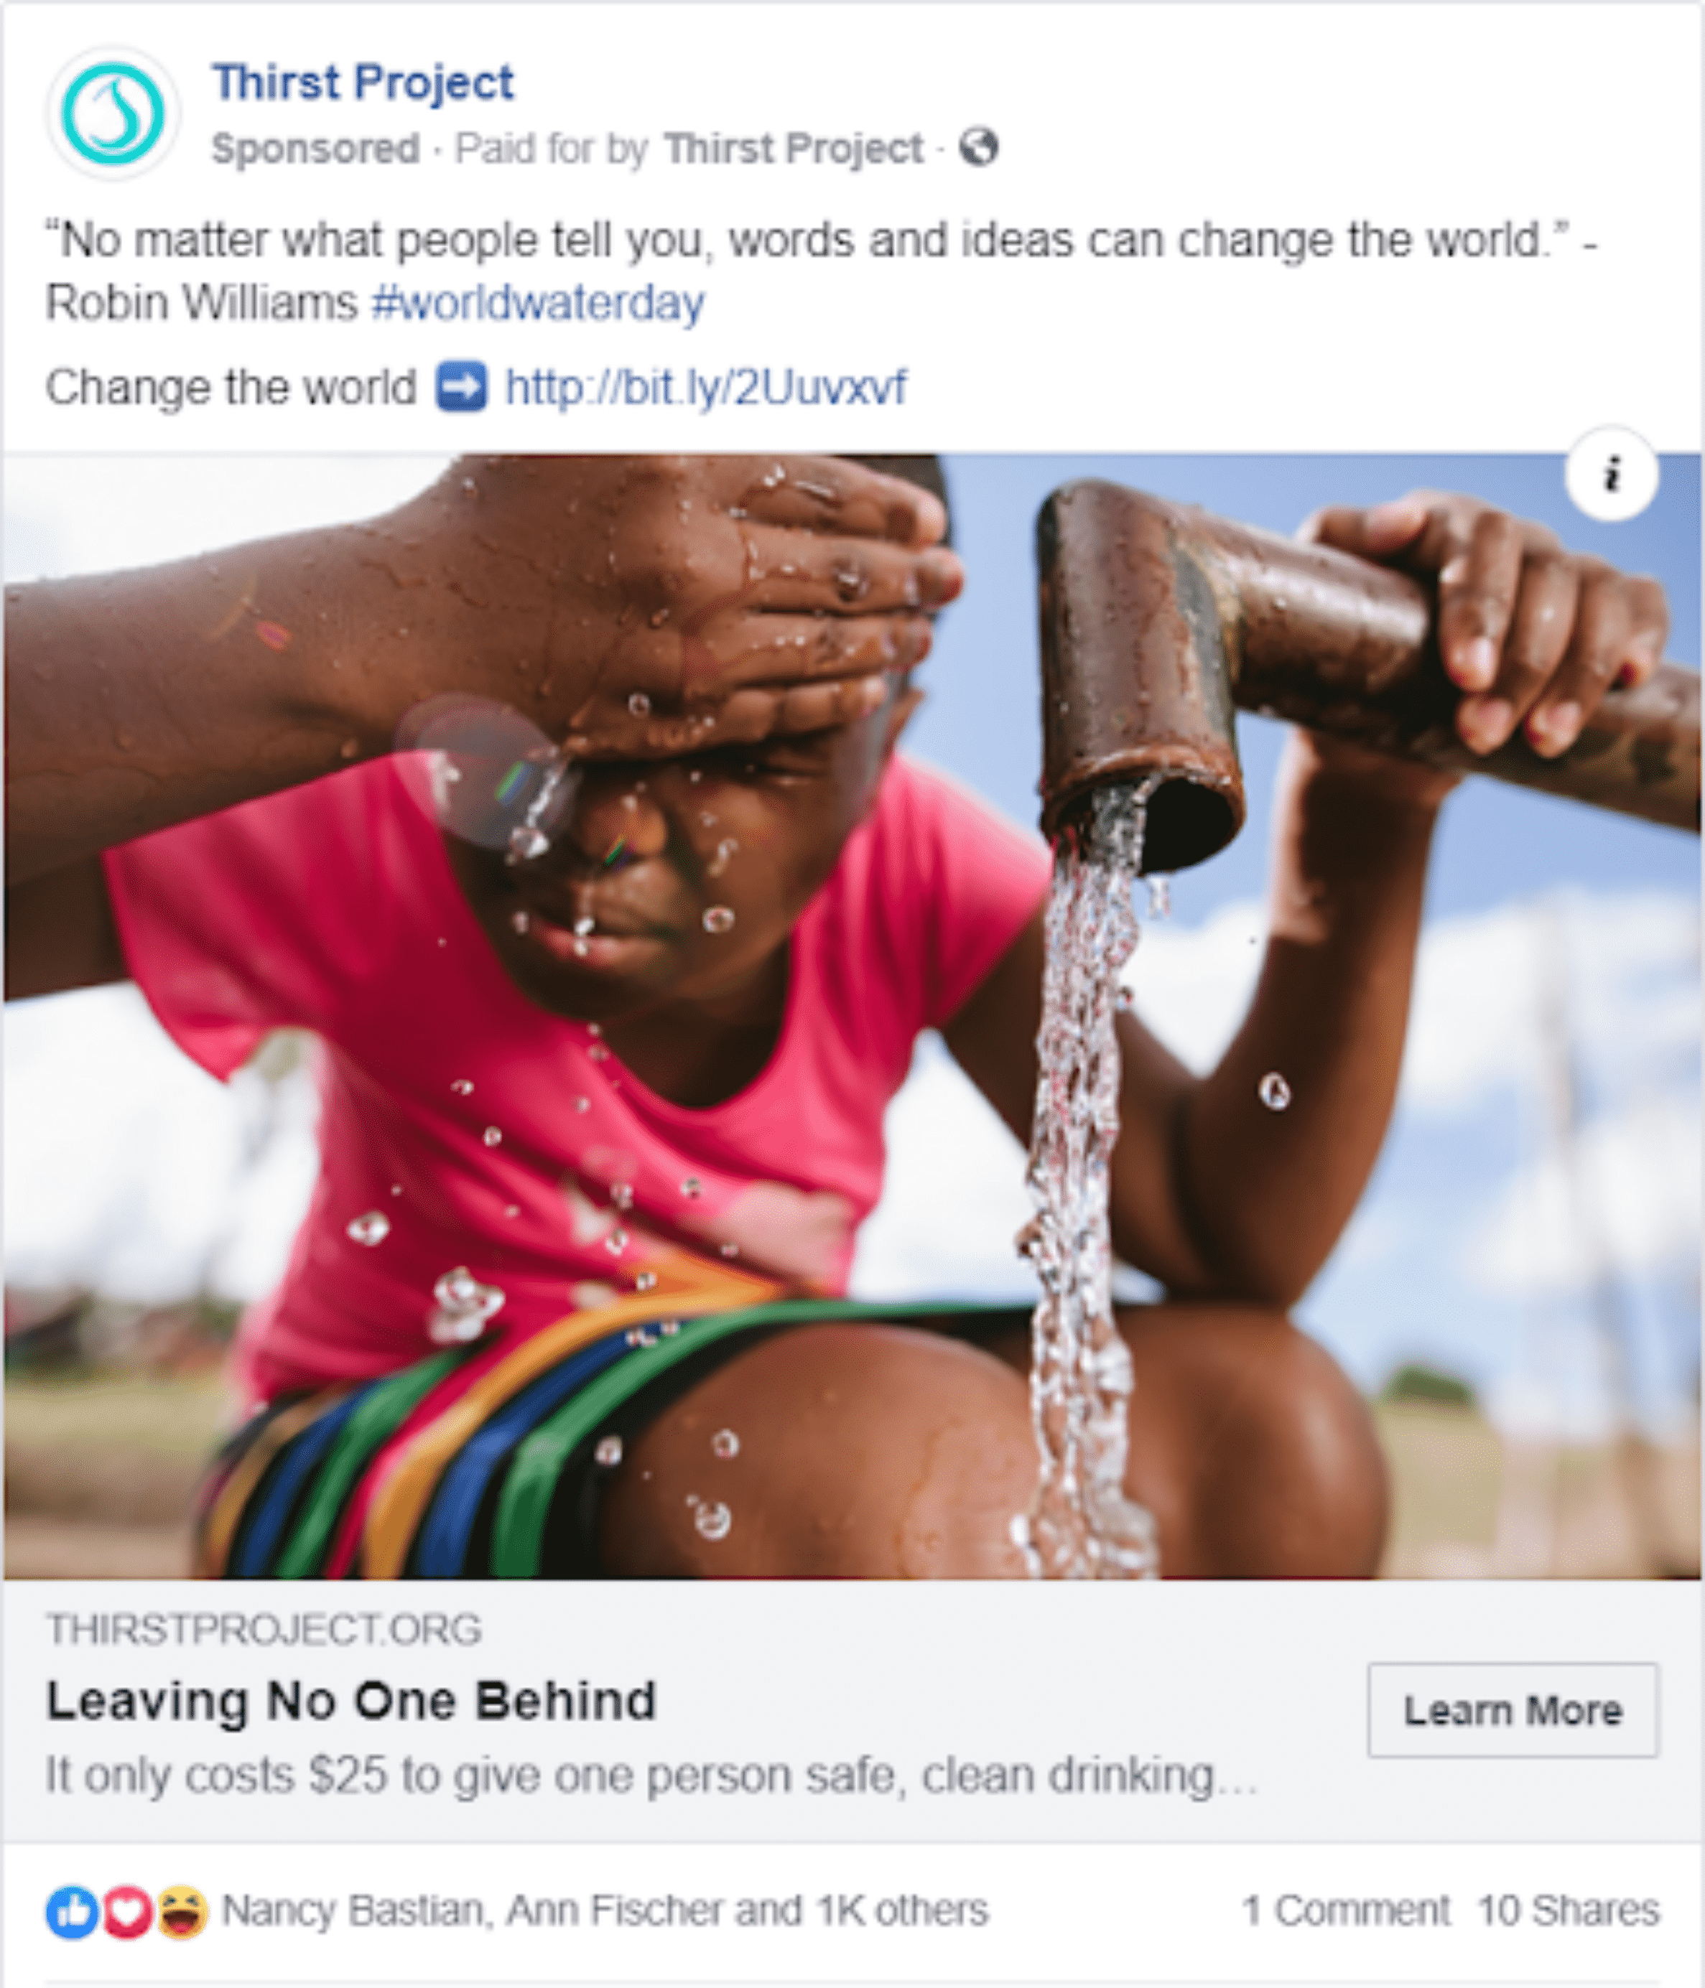Open the bit.ly/2Uuvxvf link
Screen dimensions: 1705x1988
click(705, 388)
